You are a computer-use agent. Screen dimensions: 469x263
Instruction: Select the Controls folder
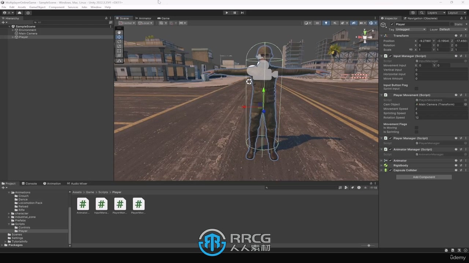[24, 228]
